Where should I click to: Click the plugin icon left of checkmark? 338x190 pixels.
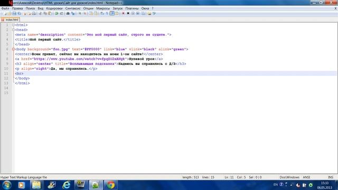pos(149,14)
